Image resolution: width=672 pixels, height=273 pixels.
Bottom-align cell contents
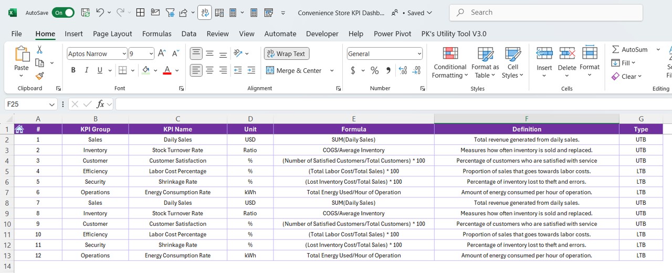[223, 54]
